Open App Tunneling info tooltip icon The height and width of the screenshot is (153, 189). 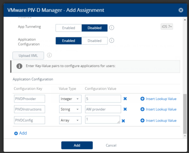tap(112, 28)
